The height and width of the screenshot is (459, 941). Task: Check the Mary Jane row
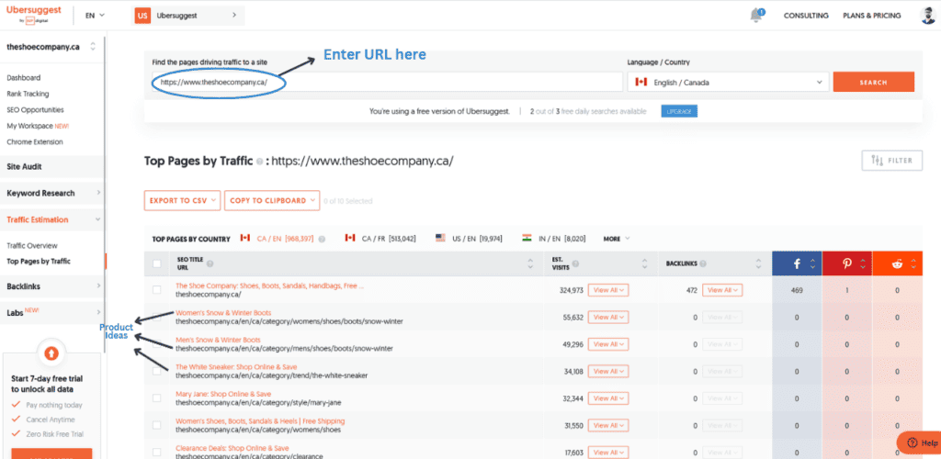coord(156,397)
